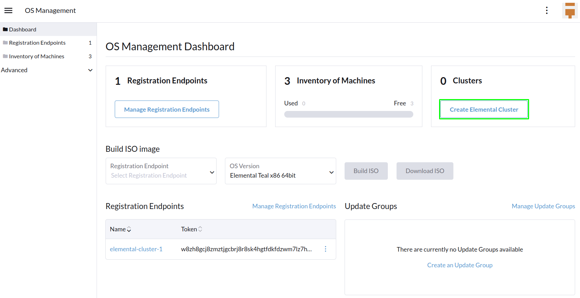
Task: Click the Manage Registration Endpoints button
Action: coord(167,109)
